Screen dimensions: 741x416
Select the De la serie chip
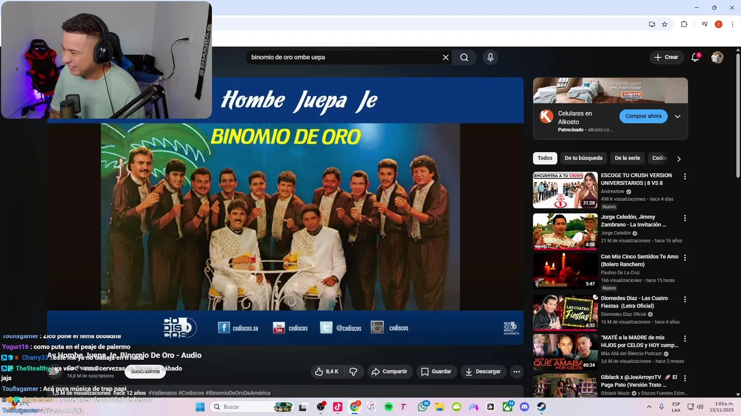click(627, 158)
